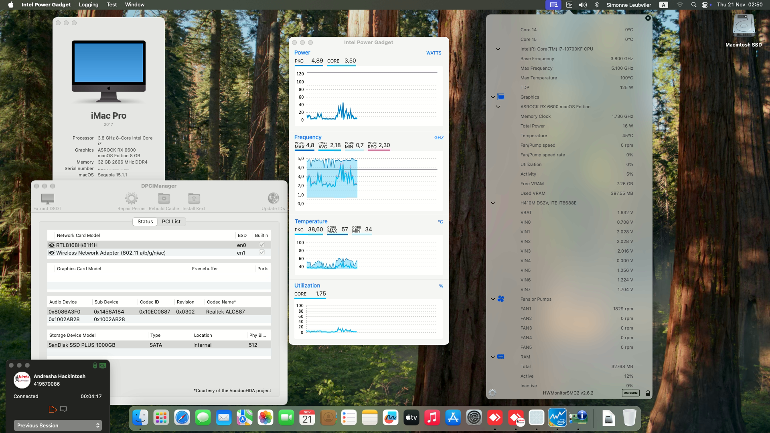
Task: Switch to PCI List tab
Action: tap(171, 221)
